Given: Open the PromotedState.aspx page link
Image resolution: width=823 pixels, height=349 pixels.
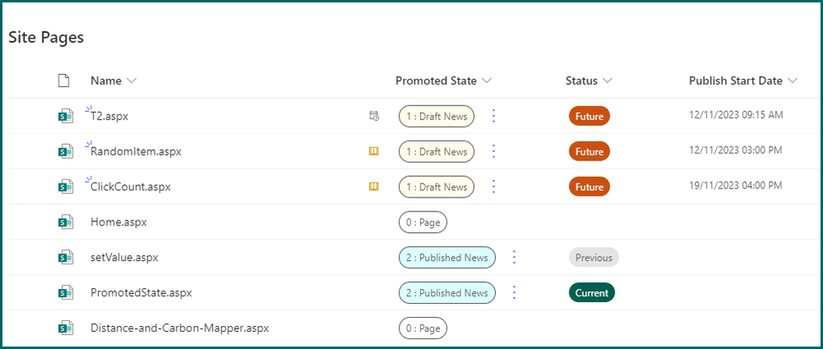Looking at the screenshot, I should [141, 293].
